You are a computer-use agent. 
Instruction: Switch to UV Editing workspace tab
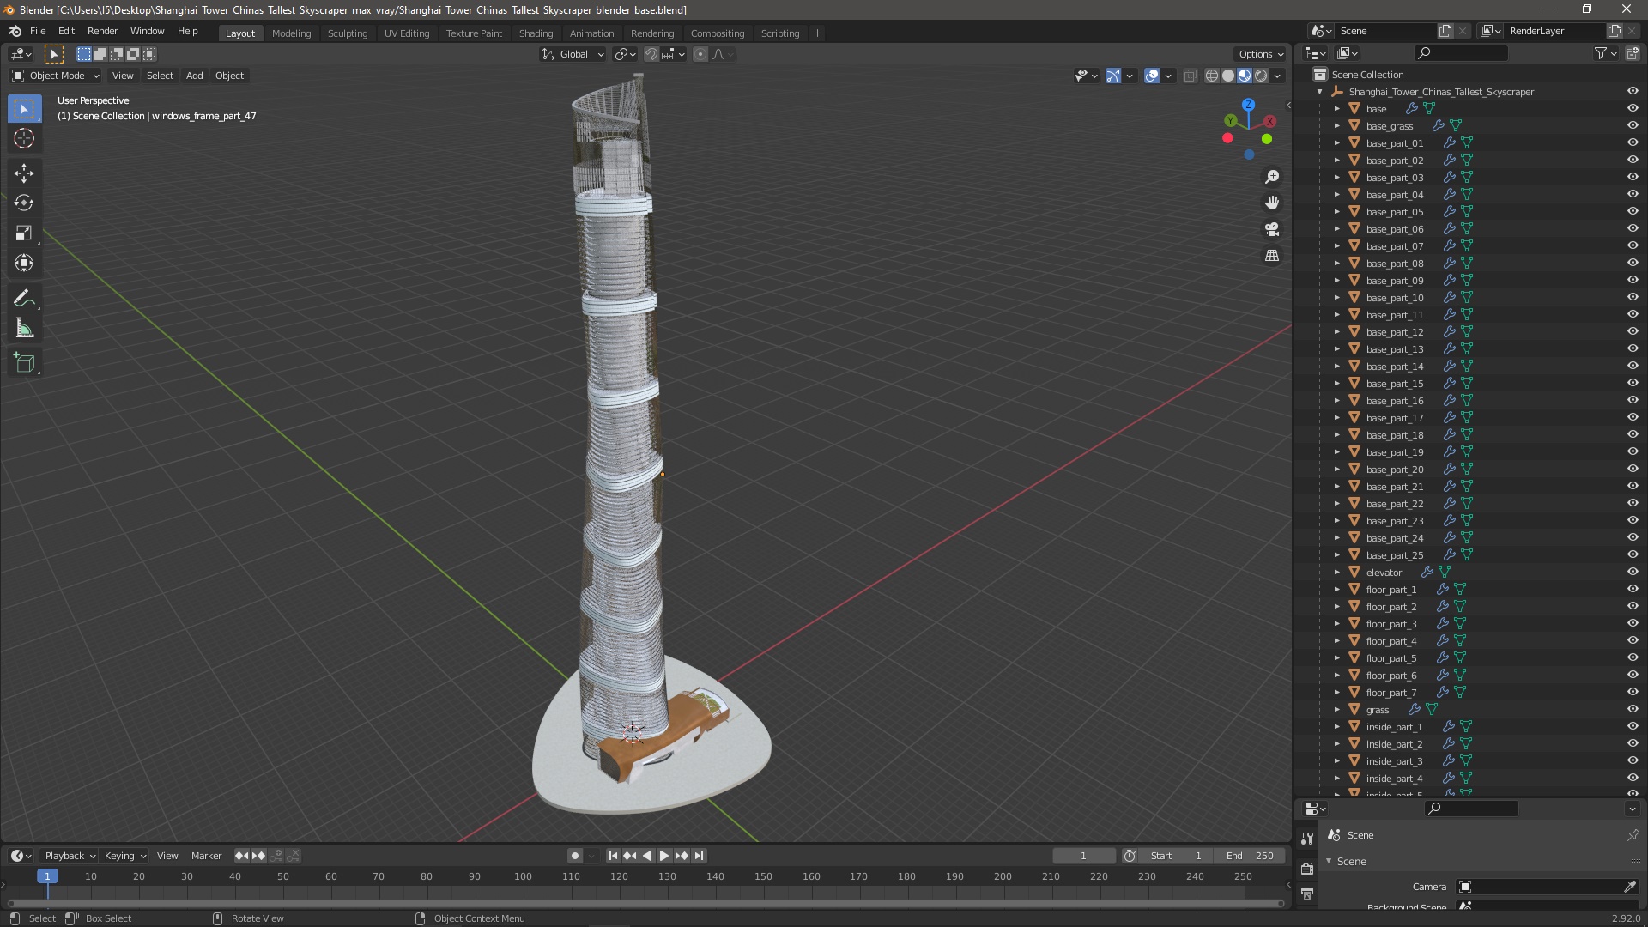(407, 33)
